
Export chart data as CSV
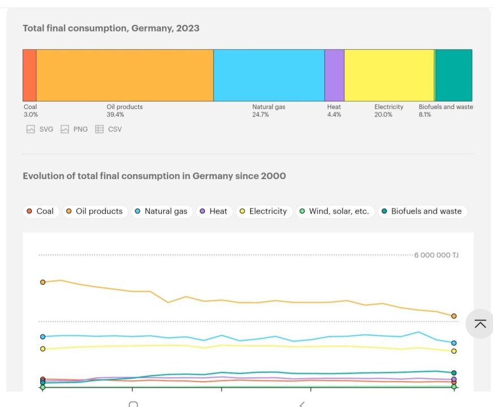[108, 129]
